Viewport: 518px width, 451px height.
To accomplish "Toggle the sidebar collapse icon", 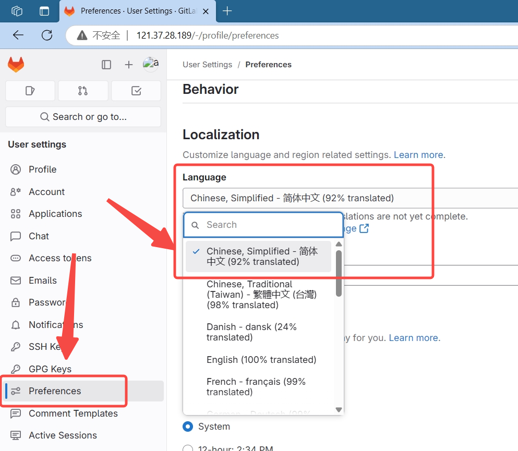I will click(106, 64).
